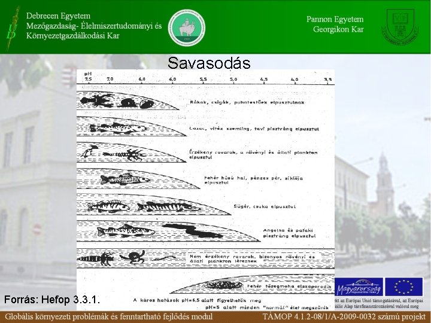The height and width of the screenshot is (323, 431).
Task: Click 'Sügér, csuka elpusztul' caption
Action: click(x=265, y=206)
